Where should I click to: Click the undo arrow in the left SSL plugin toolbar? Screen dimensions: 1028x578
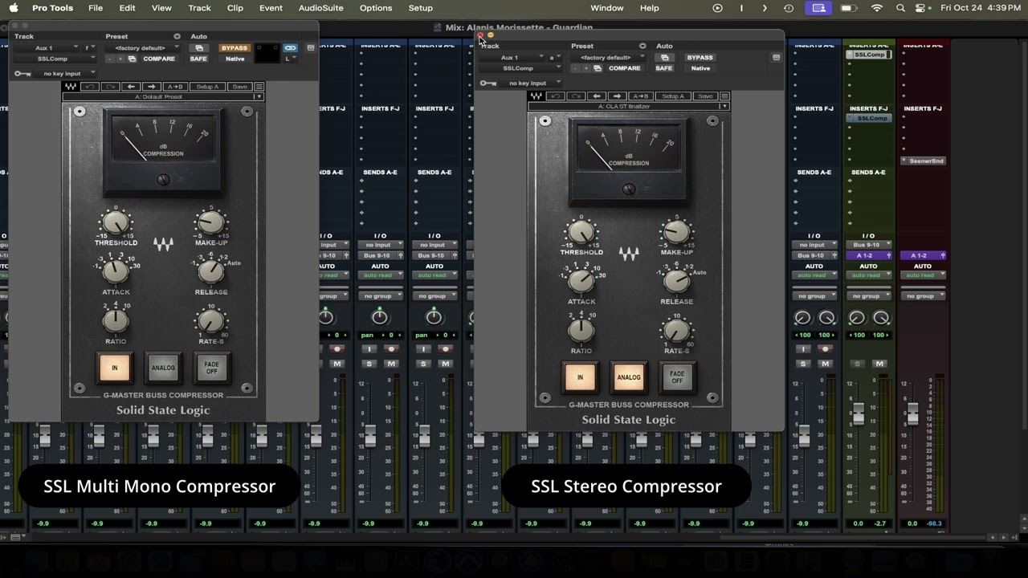coord(90,87)
